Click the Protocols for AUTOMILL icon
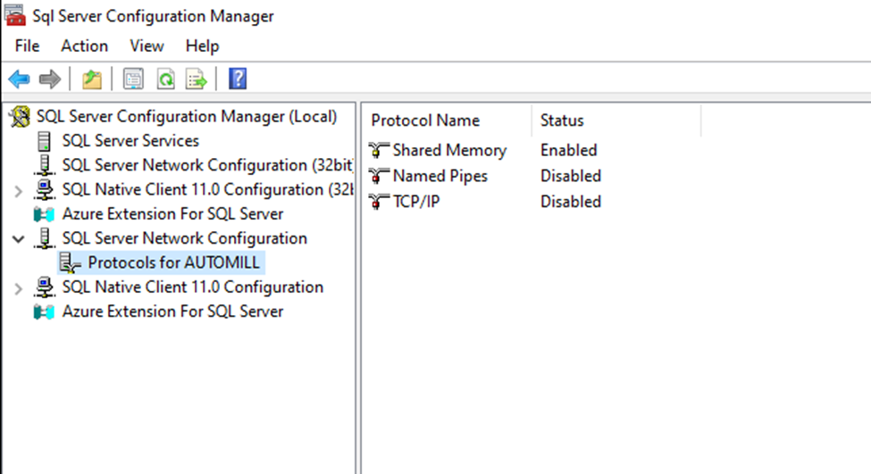871x474 pixels. pyautogui.click(x=70, y=262)
